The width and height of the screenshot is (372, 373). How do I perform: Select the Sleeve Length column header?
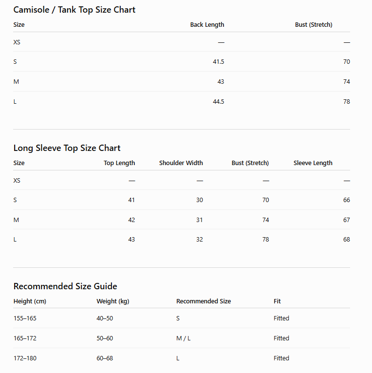[313, 163]
